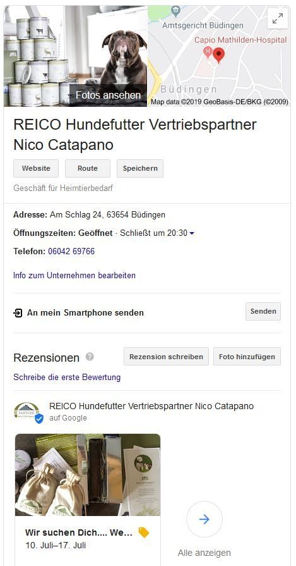Call the phone number 06042 69766
Image resolution: width=296 pixels, height=566 pixels.
tap(71, 252)
